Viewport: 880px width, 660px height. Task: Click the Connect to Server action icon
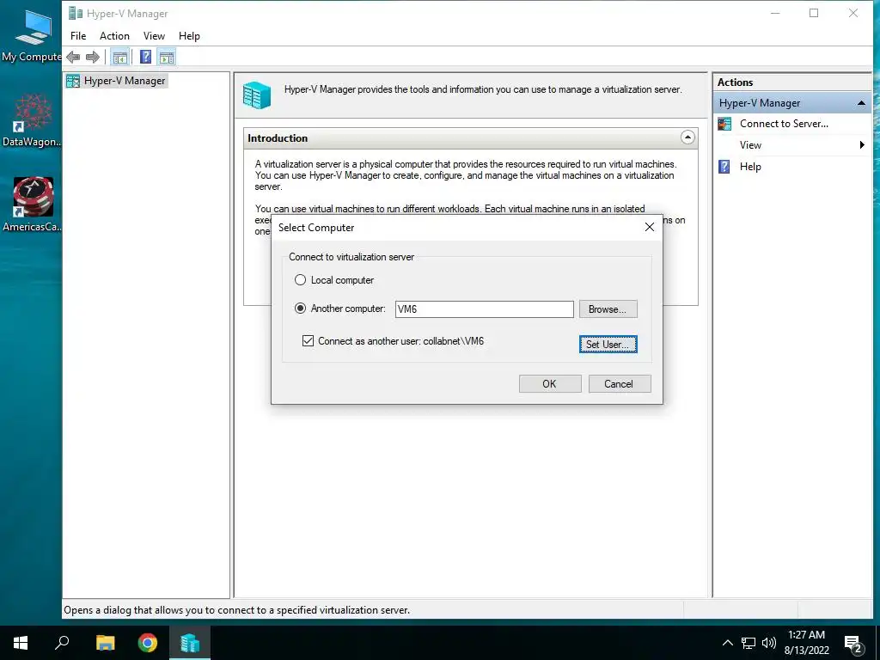(724, 124)
